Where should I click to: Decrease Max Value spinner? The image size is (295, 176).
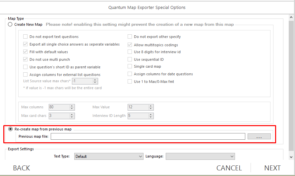coord(150,109)
